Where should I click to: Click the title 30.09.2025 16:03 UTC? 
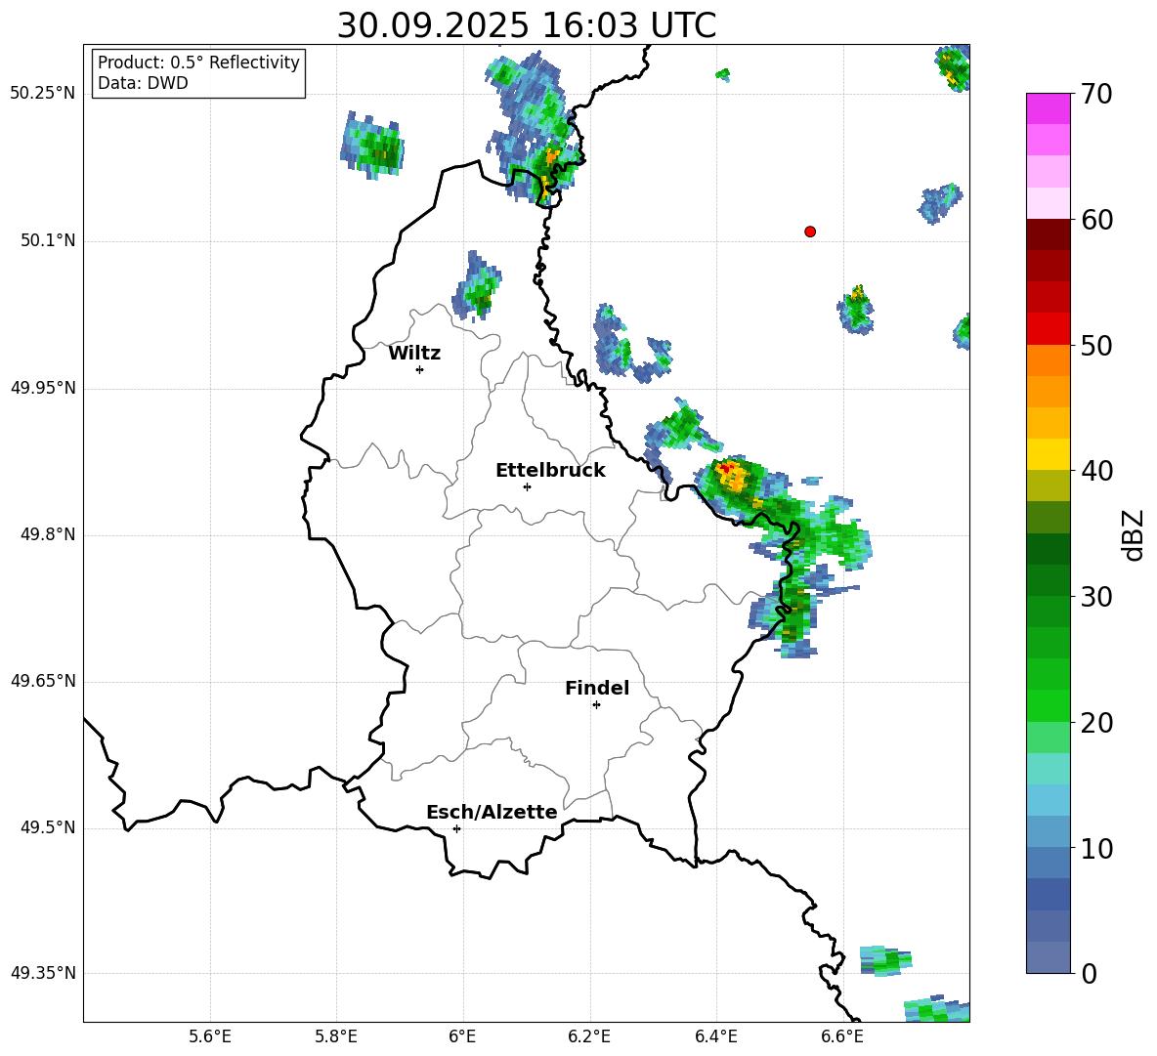point(527,25)
